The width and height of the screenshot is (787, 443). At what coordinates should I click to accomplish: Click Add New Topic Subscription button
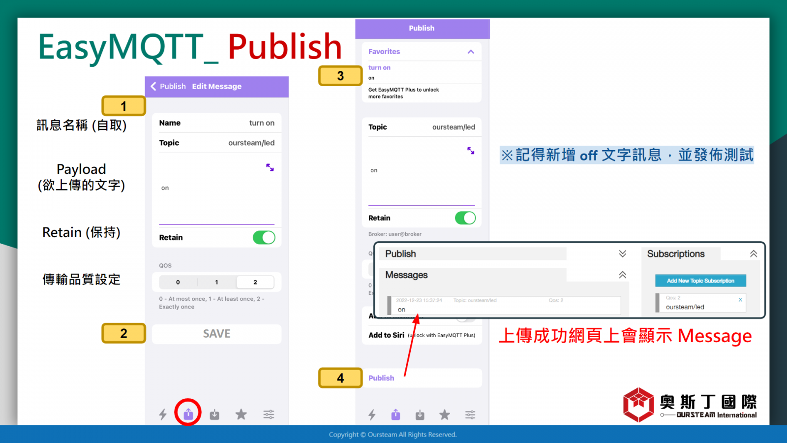click(700, 281)
